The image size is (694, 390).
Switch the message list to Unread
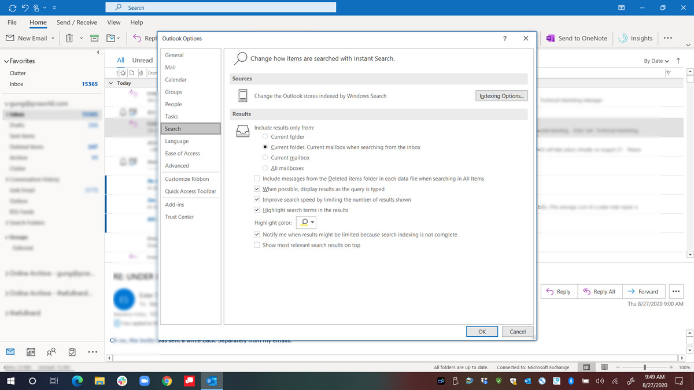(x=142, y=60)
